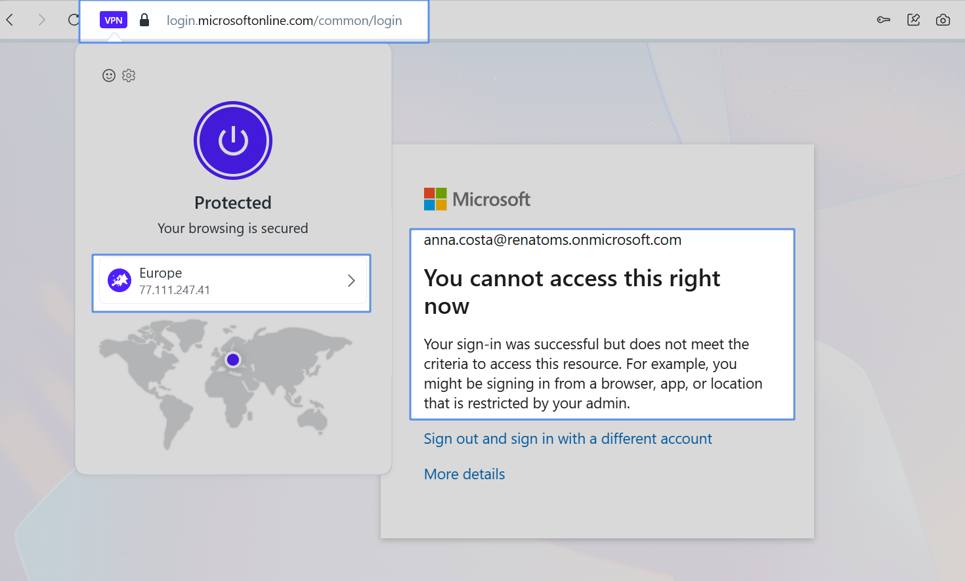Image resolution: width=965 pixels, height=581 pixels.
Task: Click Sign out and sign in with different account
Action: (568, 439)
